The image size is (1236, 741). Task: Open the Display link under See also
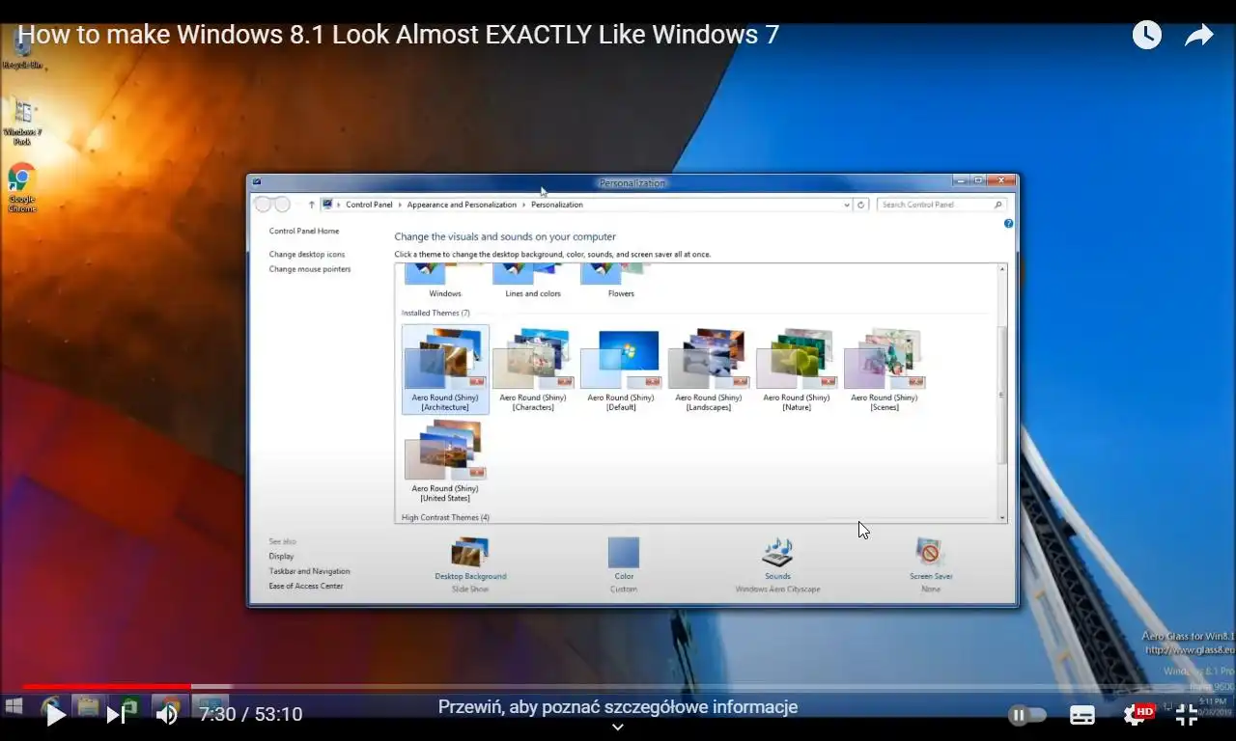[281, 557]
